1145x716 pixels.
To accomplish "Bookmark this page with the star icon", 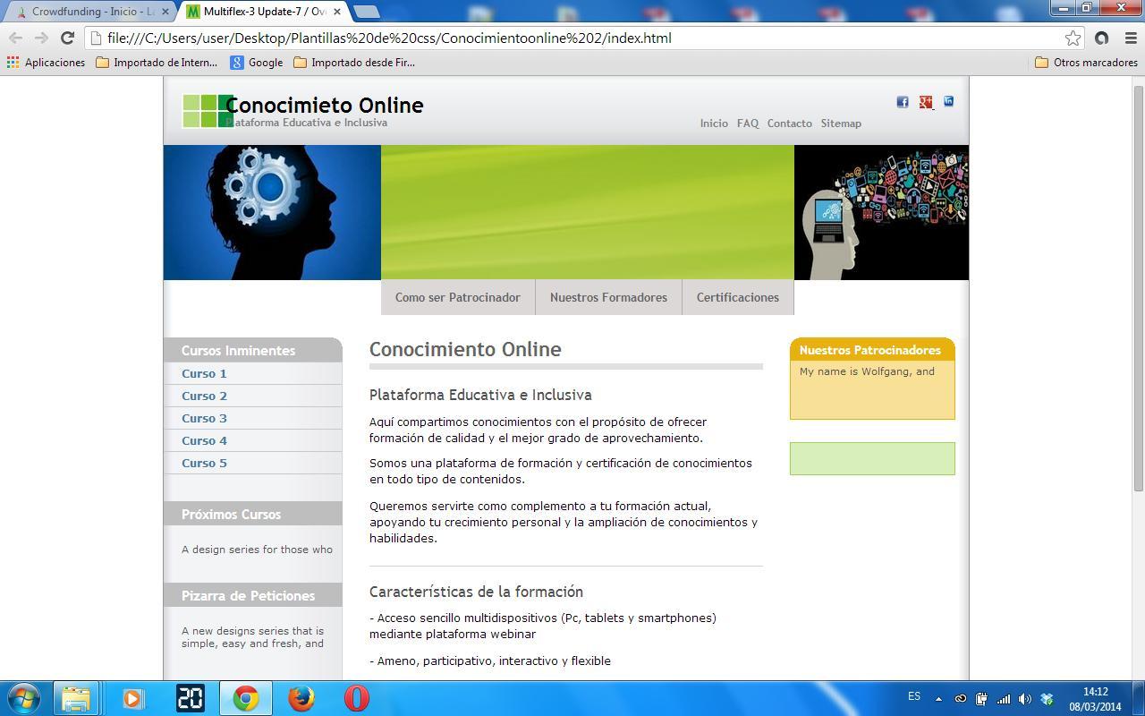I will (1073, 38).
